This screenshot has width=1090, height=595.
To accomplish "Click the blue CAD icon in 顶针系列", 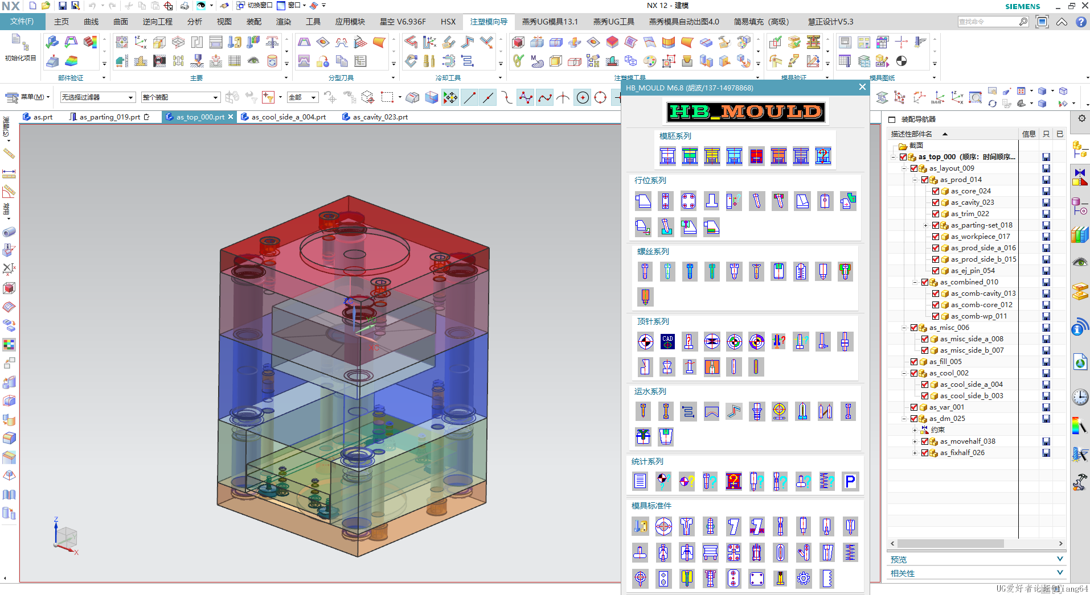I will 667,341.
